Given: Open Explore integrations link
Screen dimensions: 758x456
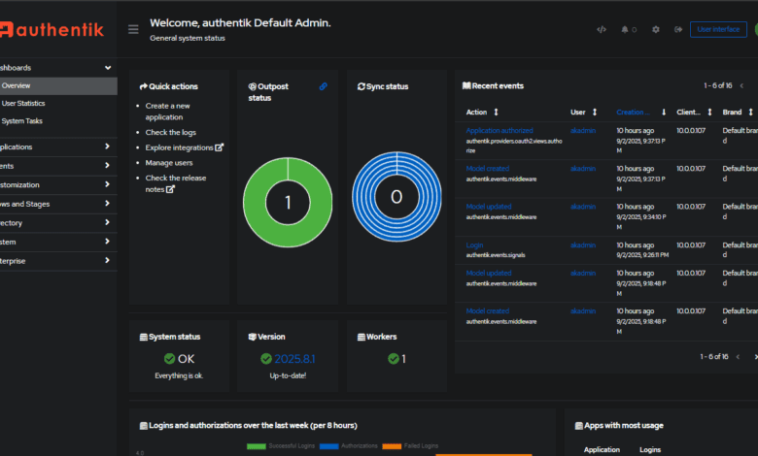Looking at the screenshot, I should pos(185,147).
